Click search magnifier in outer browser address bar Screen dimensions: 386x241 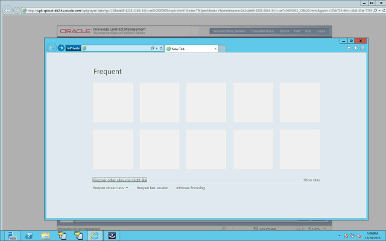375,11
